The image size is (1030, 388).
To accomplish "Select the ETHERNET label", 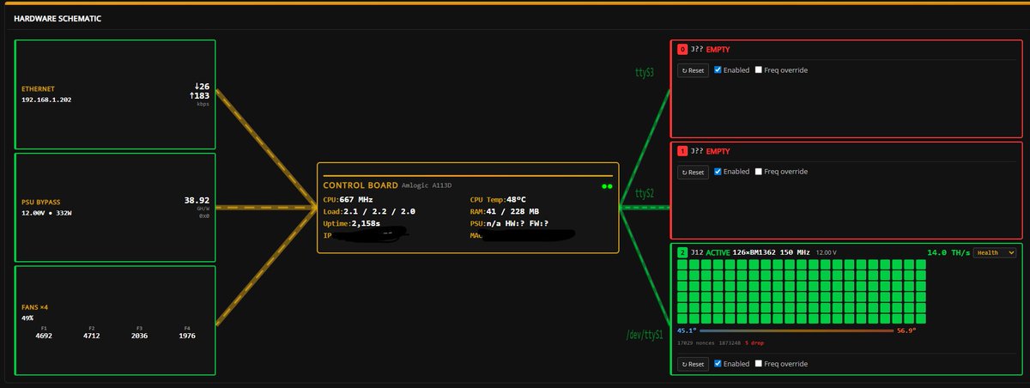I will pyautogui.click(x=39, y=88).
